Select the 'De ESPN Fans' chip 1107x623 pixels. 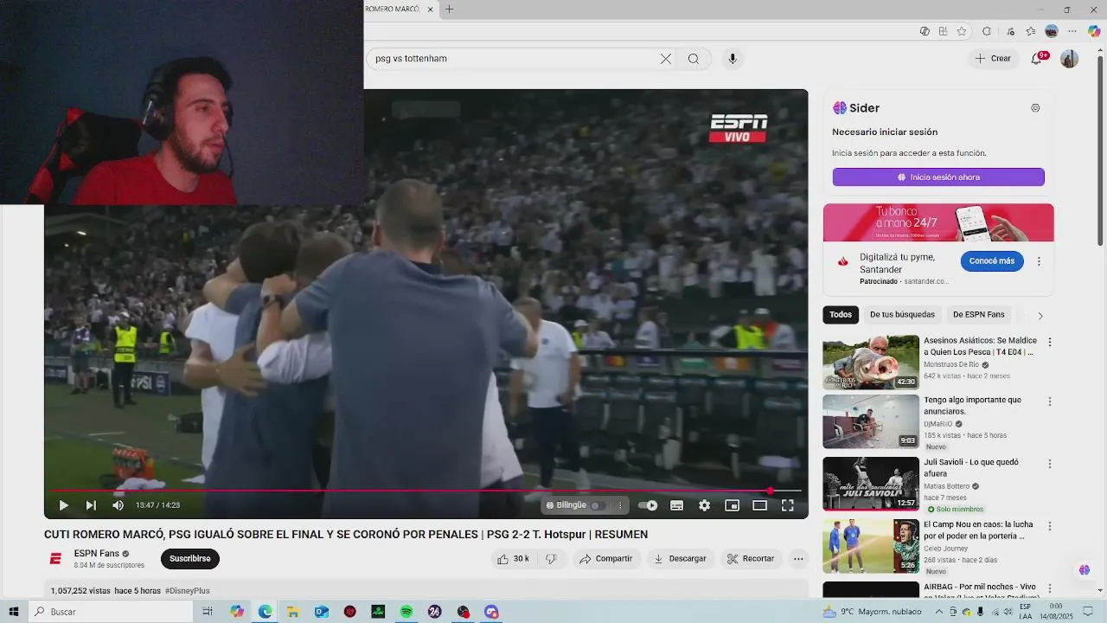[978, 315]
